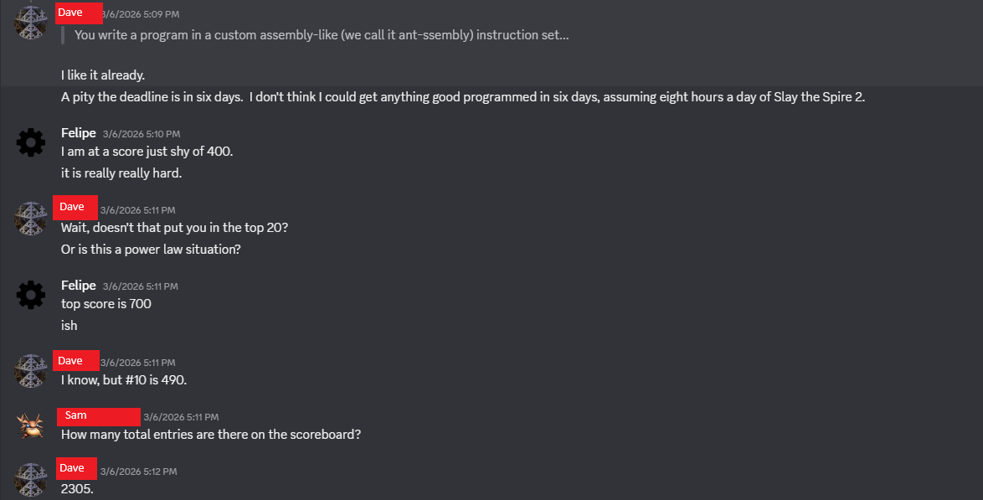Click Sam's bug creature avatar
983x500 pixels.
point(31,425)
